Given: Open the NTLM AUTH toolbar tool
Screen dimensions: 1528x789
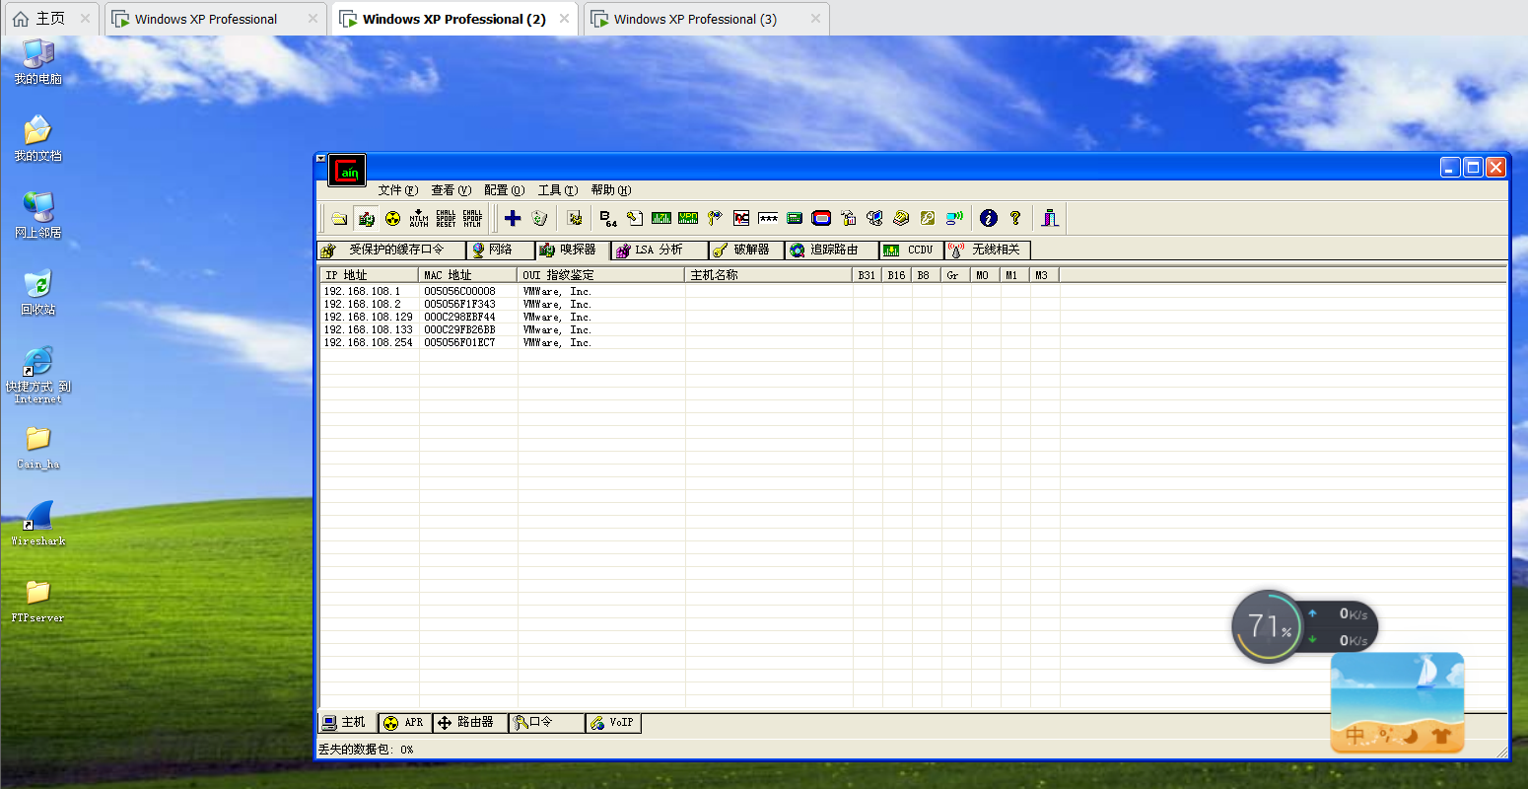Looking at the screenshot, I should (419, 218).
